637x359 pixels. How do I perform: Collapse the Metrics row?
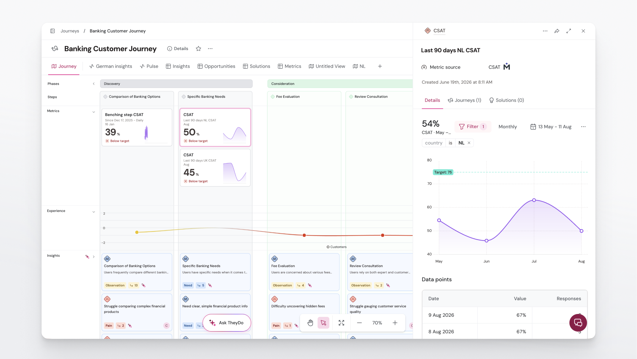(x=93, y=112)
